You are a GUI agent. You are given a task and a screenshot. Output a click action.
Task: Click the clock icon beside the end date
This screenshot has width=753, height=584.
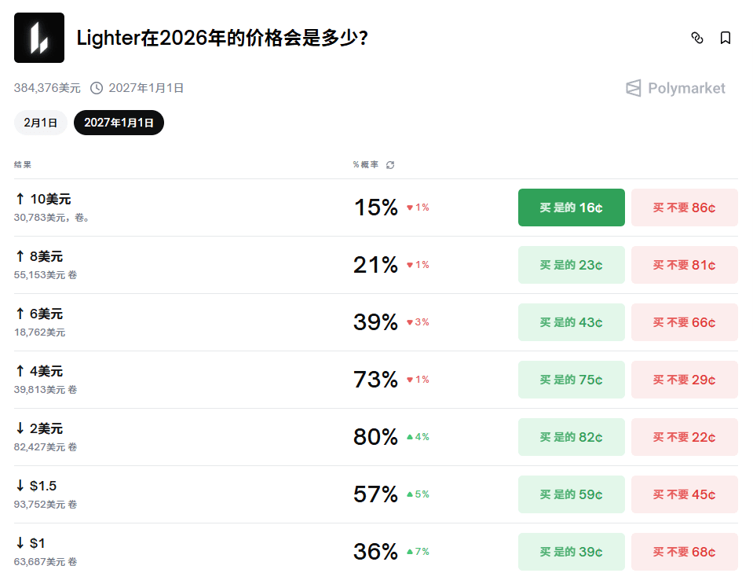97,88
